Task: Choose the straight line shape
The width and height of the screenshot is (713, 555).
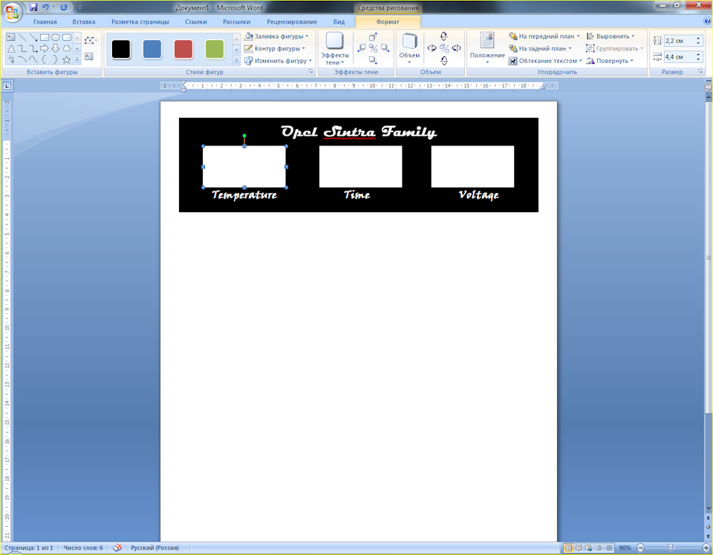Action: pyautogui.click(x=22, y=37)
